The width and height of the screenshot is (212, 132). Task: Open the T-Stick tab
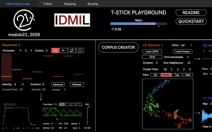point(47,4)
